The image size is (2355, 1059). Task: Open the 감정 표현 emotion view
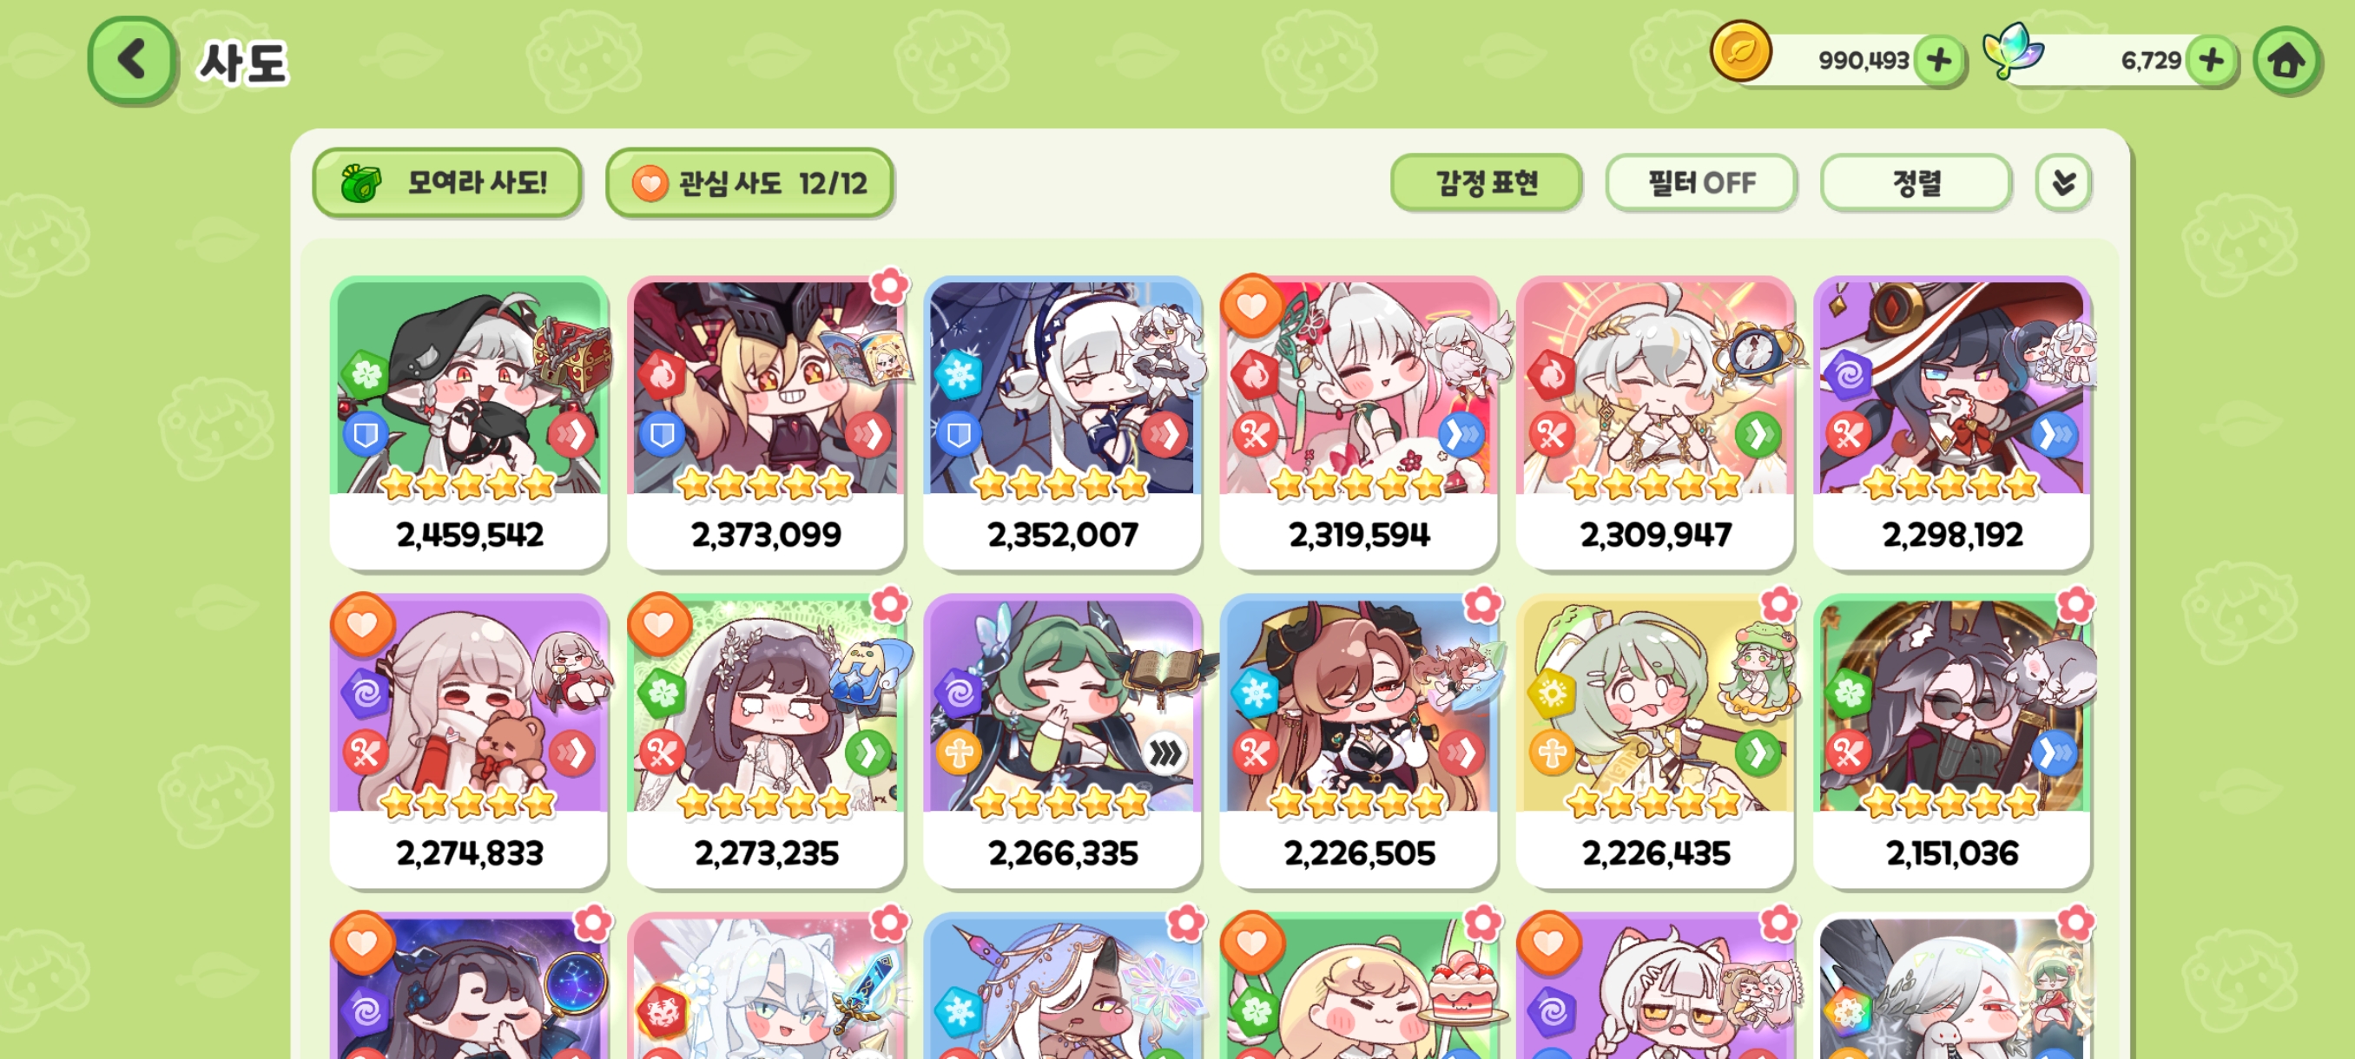click(x=1486, y=183)
